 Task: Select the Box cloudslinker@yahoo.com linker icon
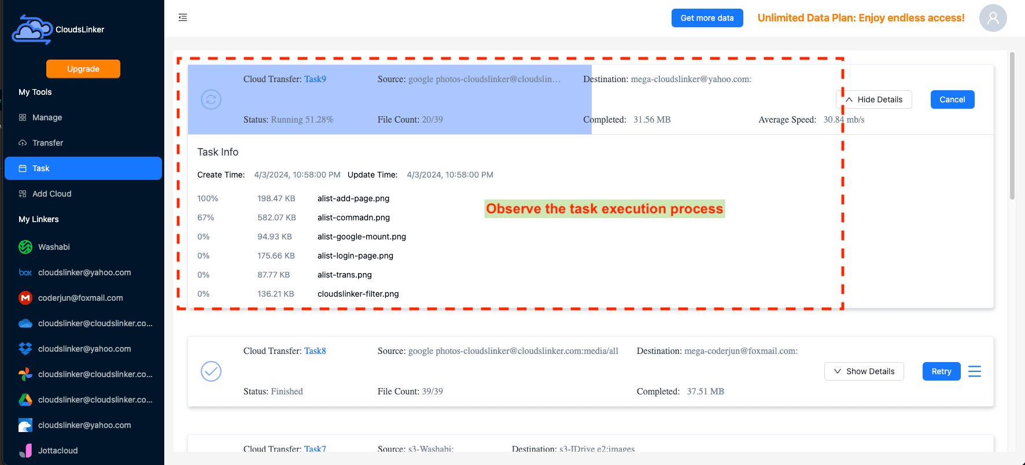tap(25, 272)
